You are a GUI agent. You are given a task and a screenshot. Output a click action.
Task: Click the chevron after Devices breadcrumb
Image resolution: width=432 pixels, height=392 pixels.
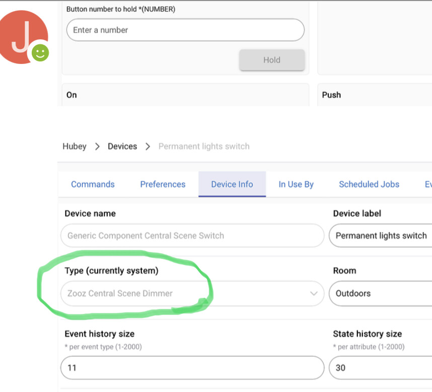tap(148, 147)
